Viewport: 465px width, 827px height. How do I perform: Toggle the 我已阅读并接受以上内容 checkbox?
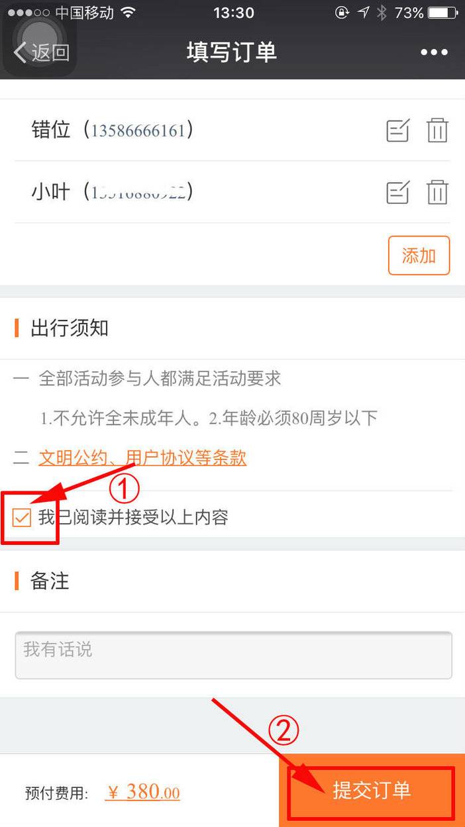pos(23,517)
